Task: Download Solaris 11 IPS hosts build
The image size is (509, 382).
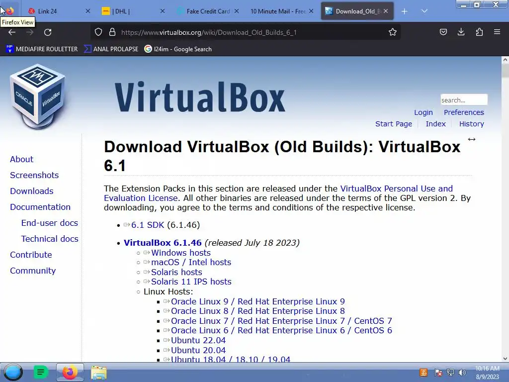Action: coord(191,282)
